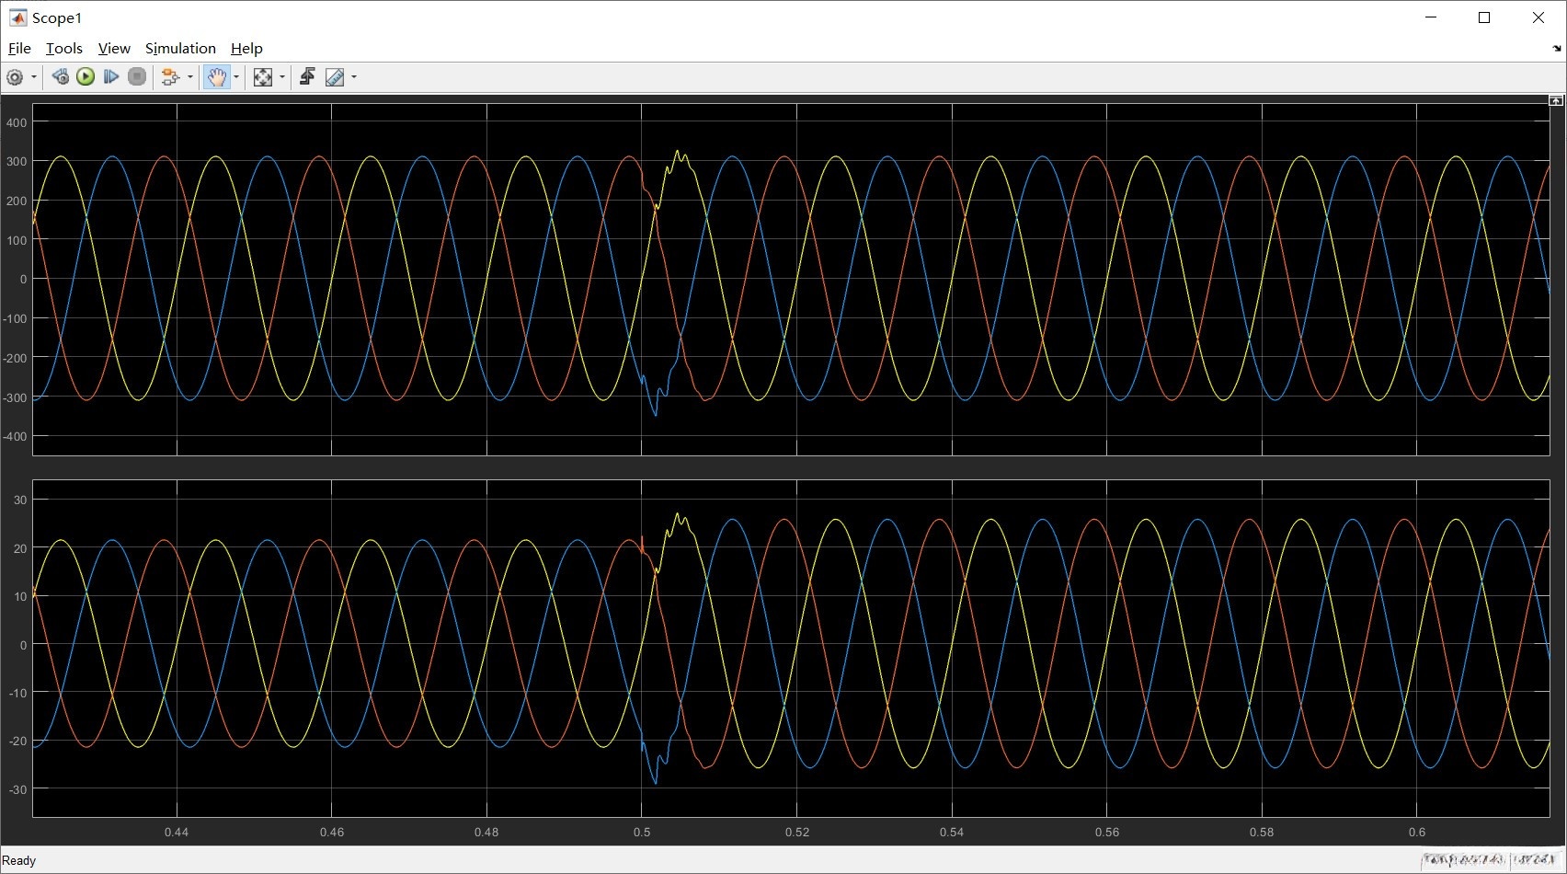Expand the dropdown next to the Scale Axes icon

(x=281, y=77)
